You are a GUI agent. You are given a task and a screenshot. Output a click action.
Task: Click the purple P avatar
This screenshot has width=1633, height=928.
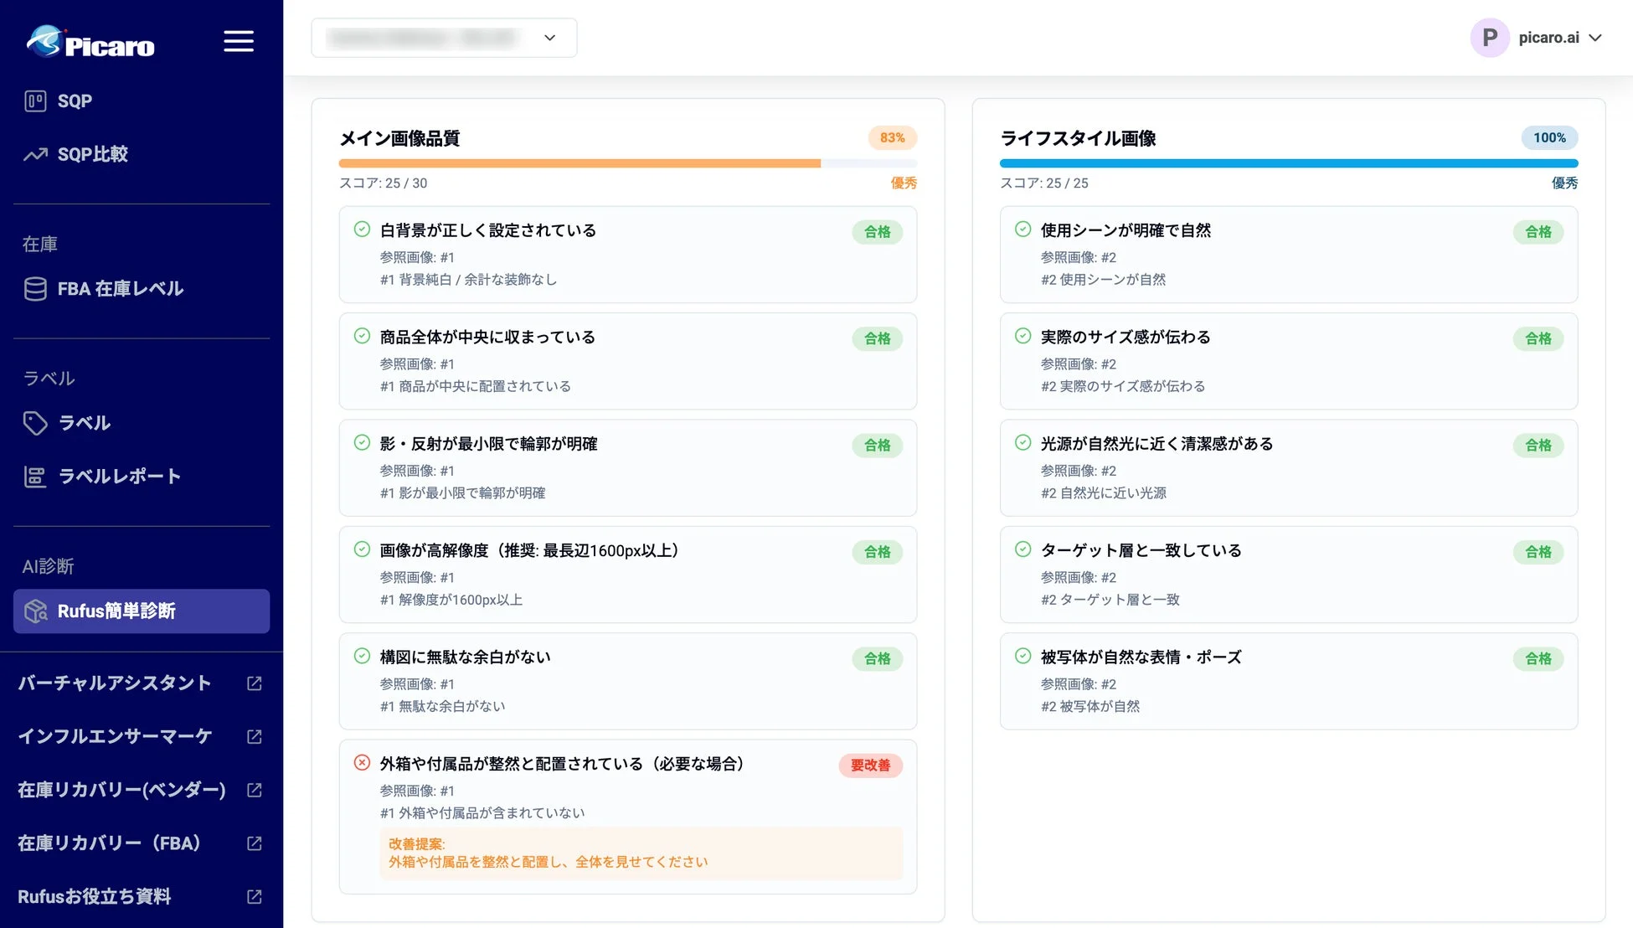point(1490,38)
